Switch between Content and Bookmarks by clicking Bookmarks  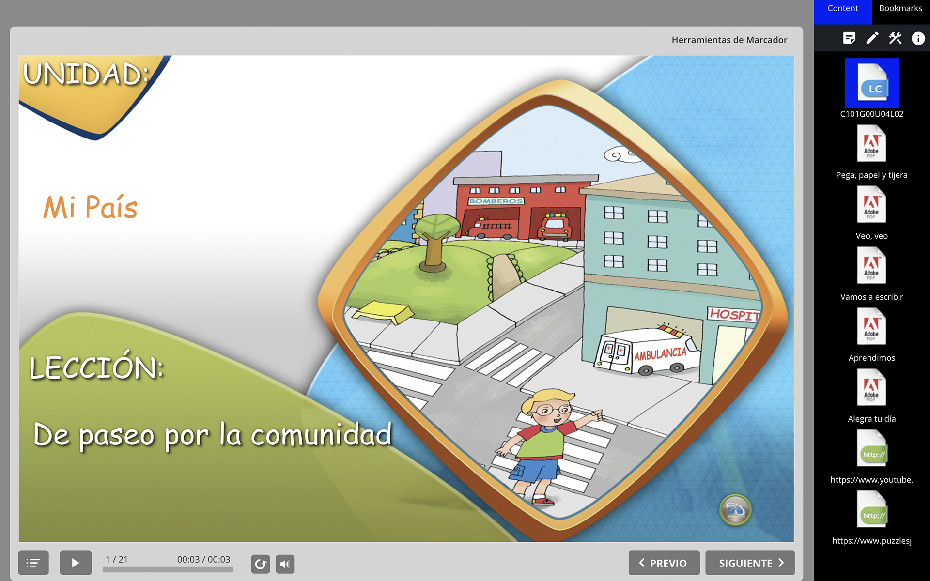click(x=900, y=8)
